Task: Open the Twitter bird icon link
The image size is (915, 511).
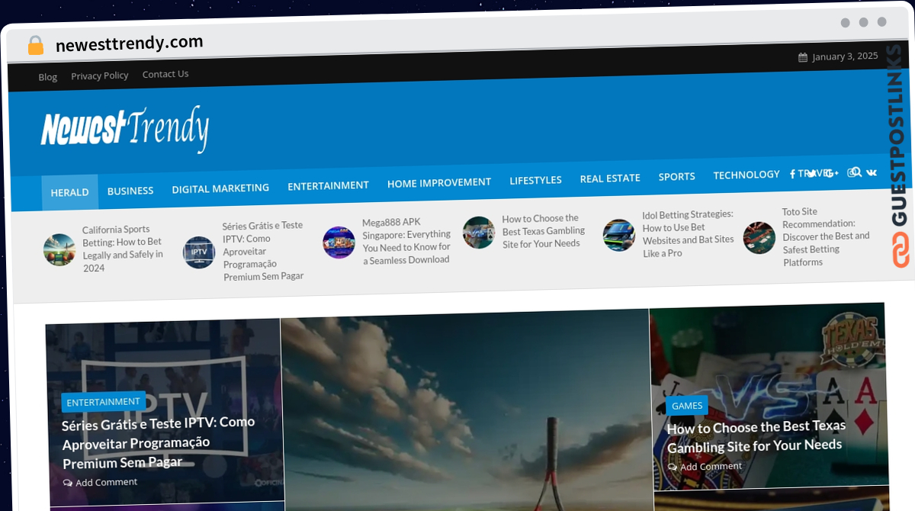Action: [x=811, y=173]
